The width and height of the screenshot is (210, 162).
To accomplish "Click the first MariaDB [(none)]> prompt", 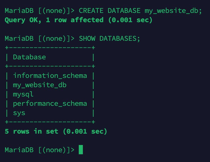I will (x=40, y=11).
